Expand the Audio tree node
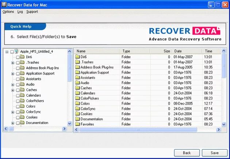This screenshot has height=159, width=230. (x=13, y=85)
